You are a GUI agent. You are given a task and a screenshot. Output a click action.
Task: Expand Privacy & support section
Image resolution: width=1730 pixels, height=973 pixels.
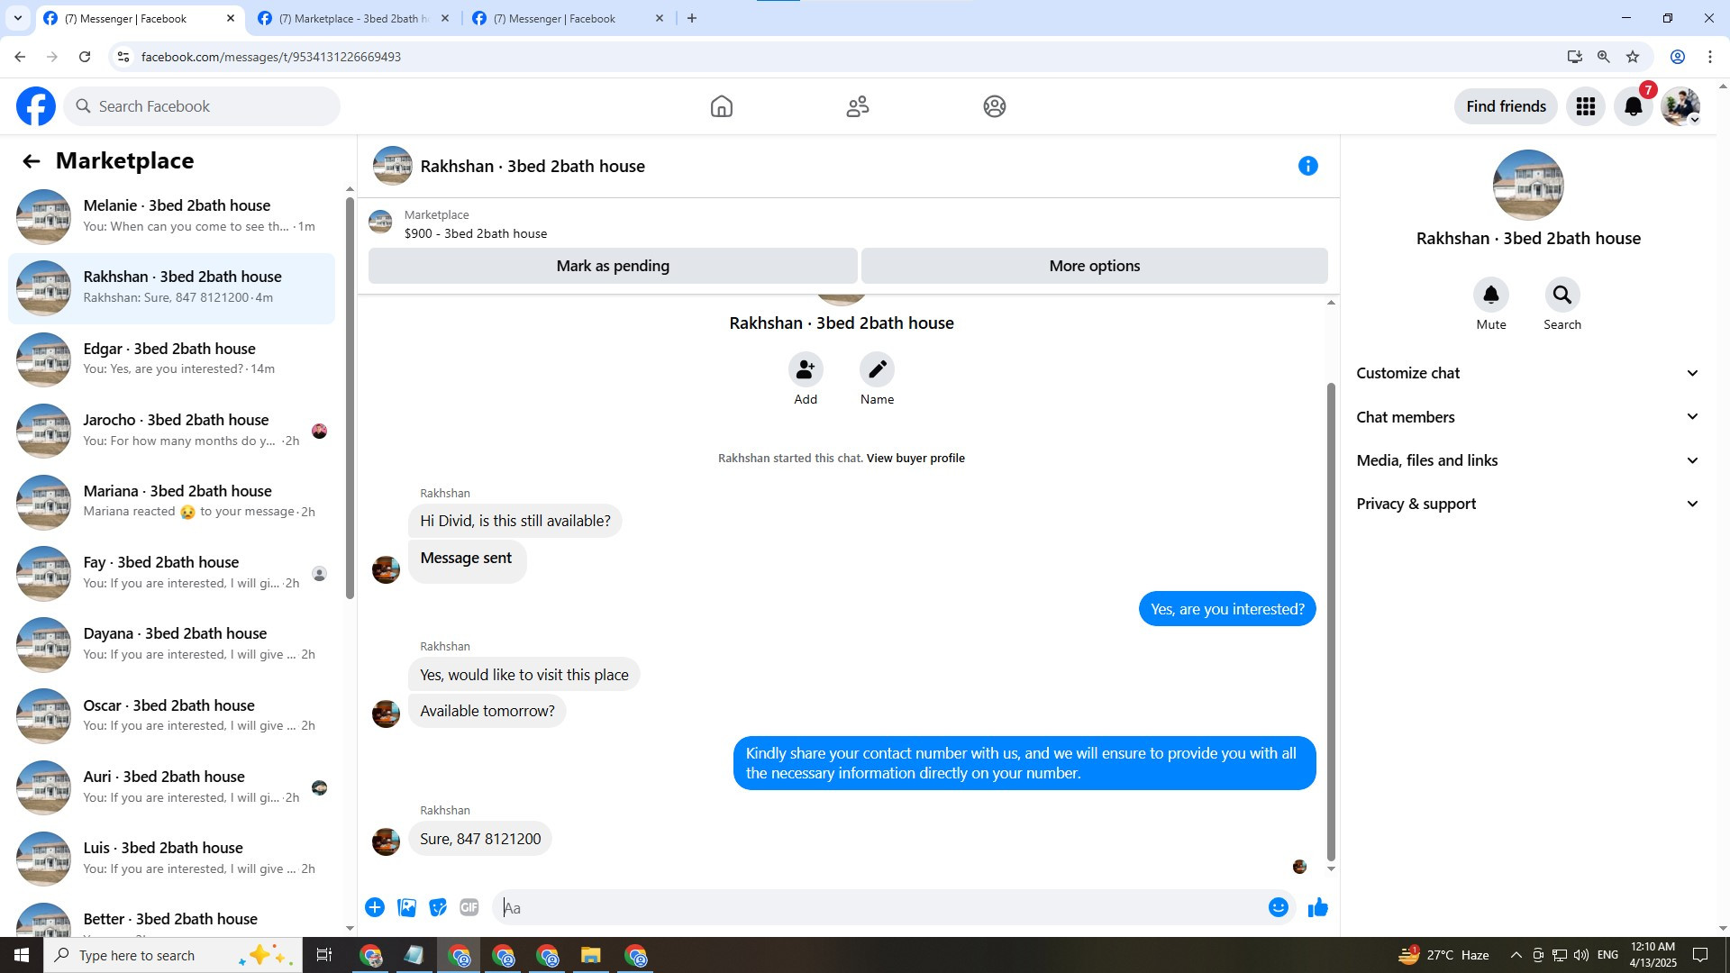(1528, 504)
